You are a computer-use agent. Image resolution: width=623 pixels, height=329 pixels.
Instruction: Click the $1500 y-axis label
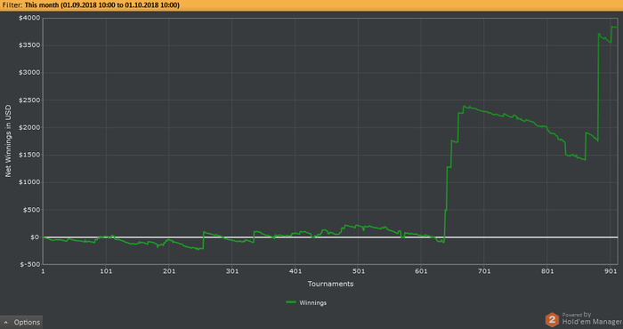coord(29,156)
